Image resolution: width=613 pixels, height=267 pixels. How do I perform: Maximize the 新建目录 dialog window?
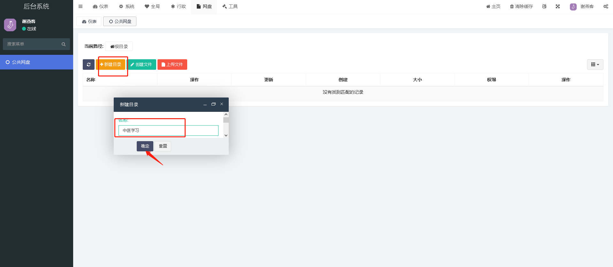point(213,104)
